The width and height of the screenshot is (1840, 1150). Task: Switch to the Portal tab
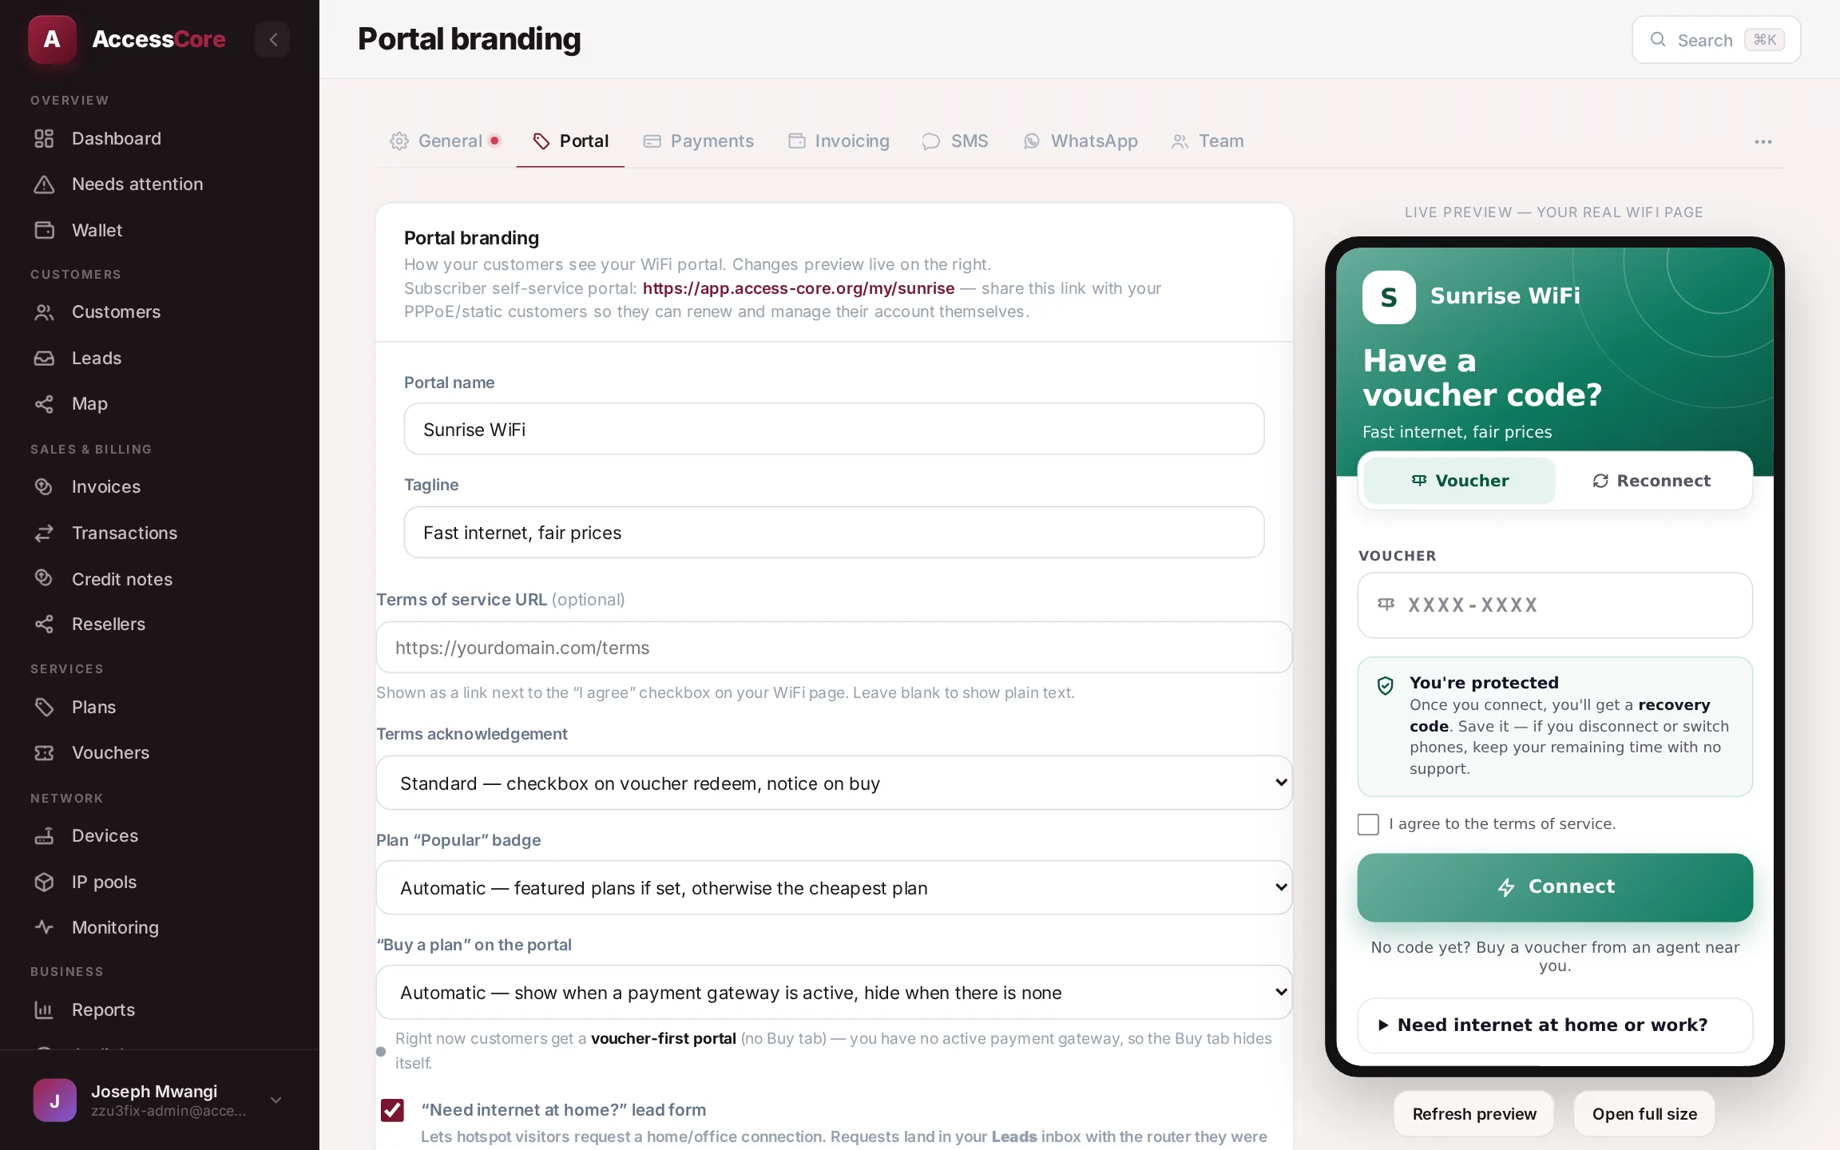tap(570, 141)
